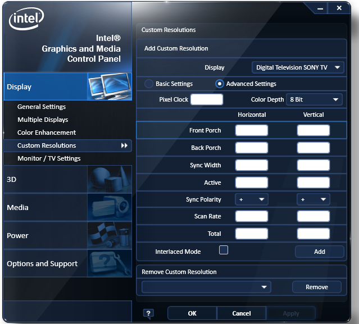Image resolution: width=359 pixels, height=324 pixels.
Task: Open the Horizontal Sync Polarity dropdown
Action: click(x=251, y=199)
